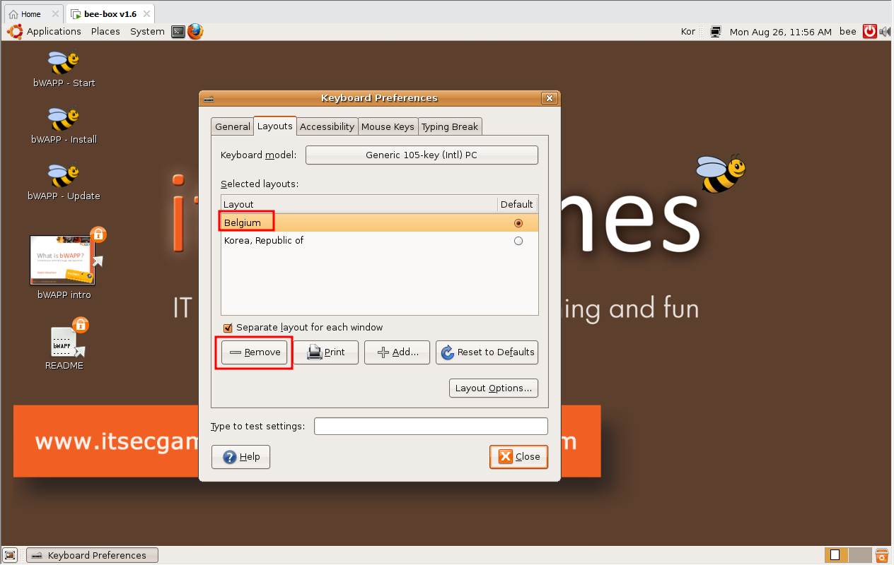Open the Applications menu

click(x=54, y=32)
